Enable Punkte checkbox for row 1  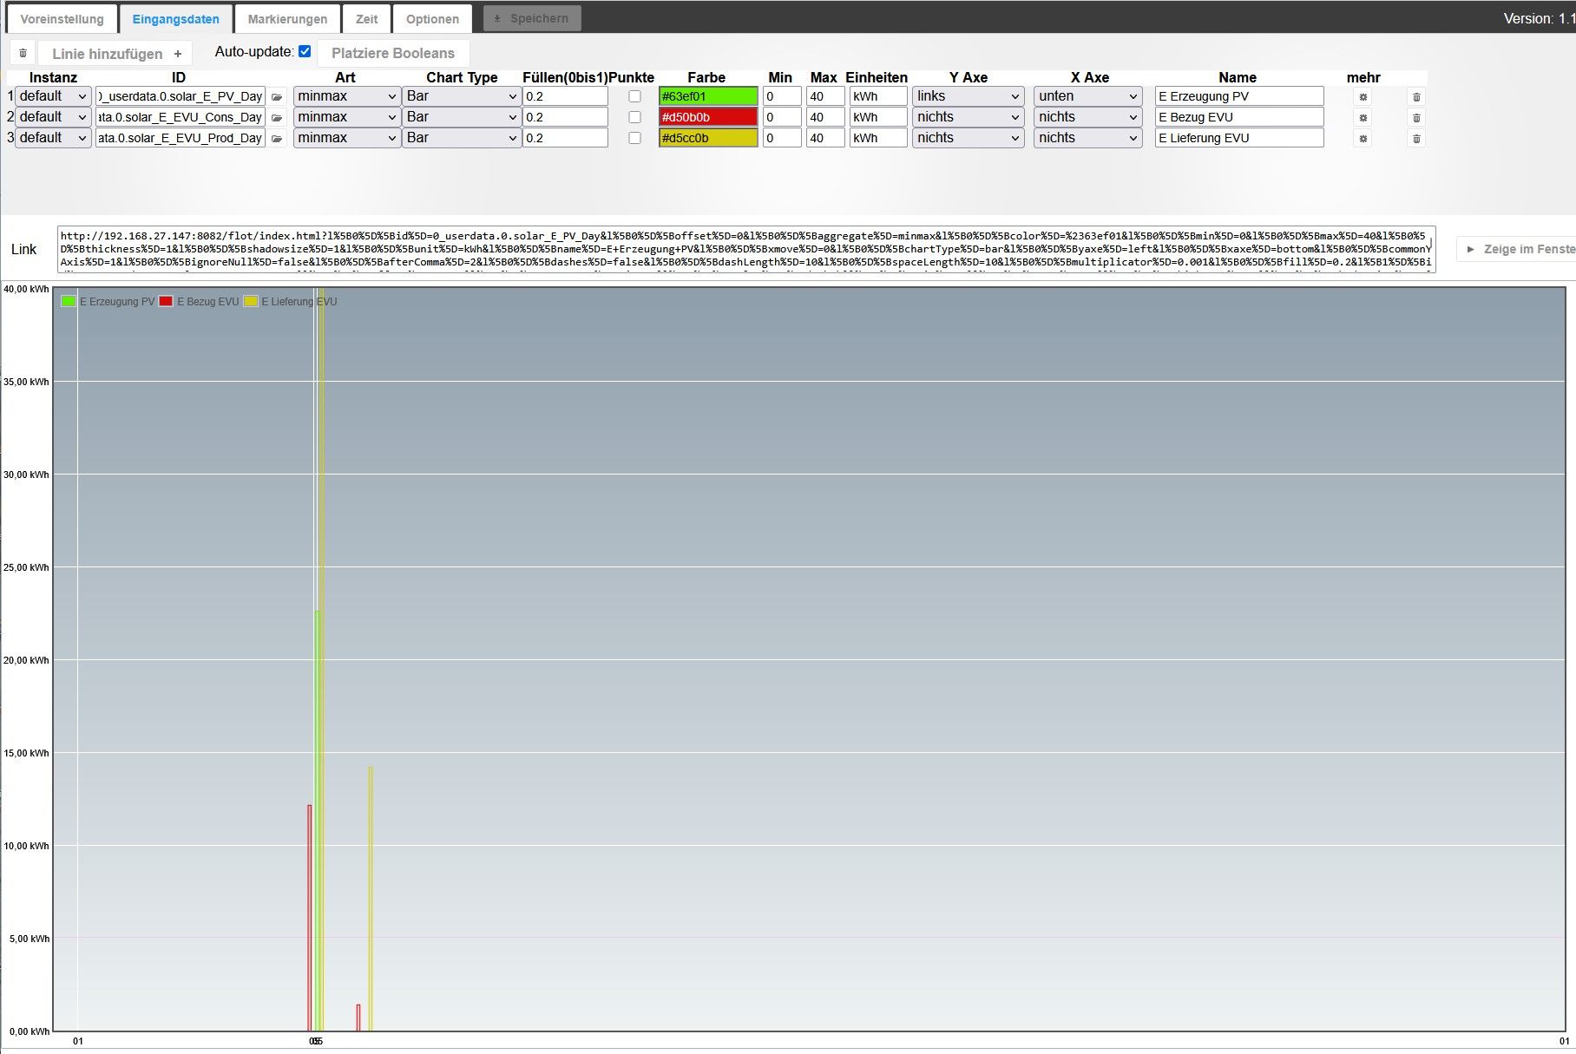coord(634,96)
